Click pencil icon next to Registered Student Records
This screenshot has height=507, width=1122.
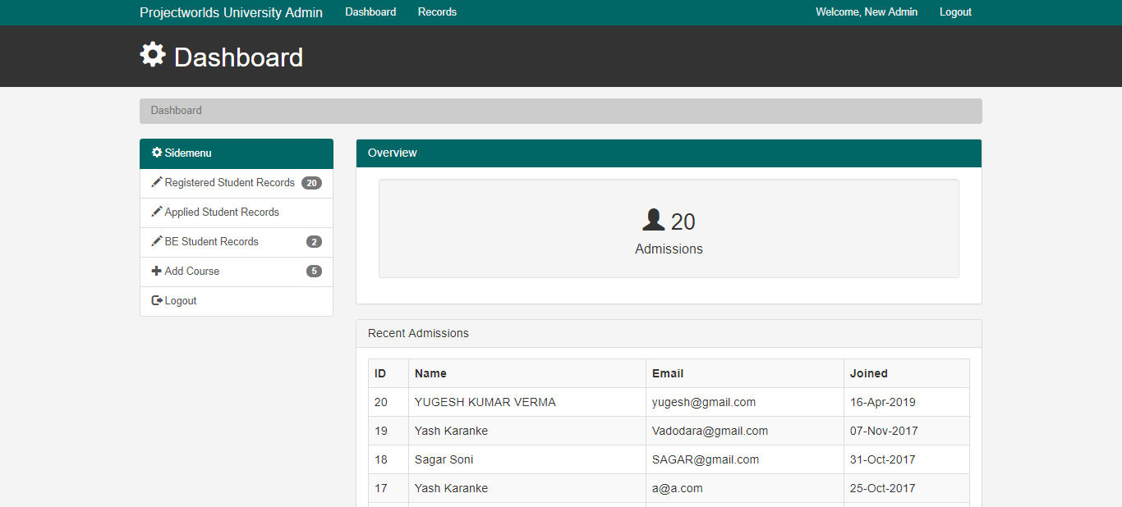[157, 182]
